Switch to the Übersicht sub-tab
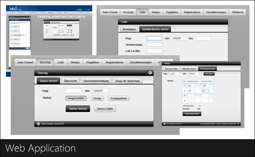Viewport: 255px width, 157px height. point(70,81)
